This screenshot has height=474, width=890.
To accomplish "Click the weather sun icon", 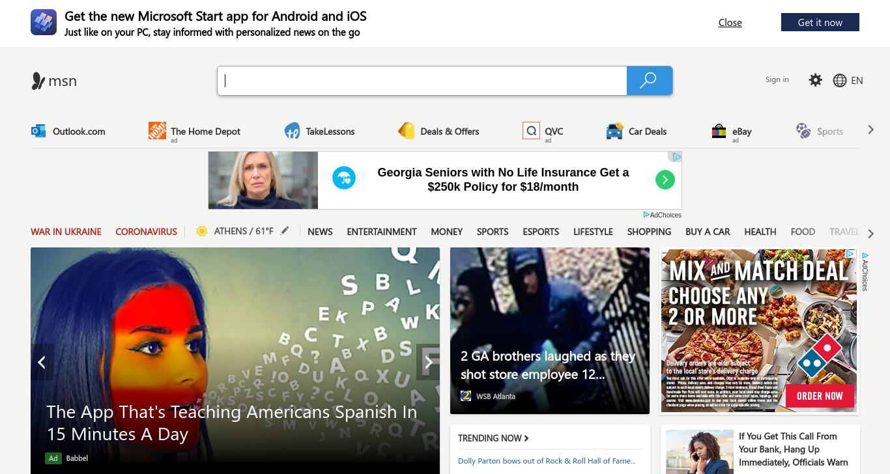I will click(201, 231).
